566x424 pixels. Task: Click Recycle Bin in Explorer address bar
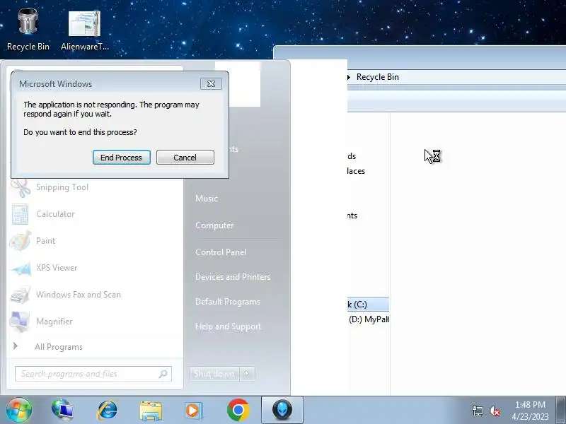[378, 77]
